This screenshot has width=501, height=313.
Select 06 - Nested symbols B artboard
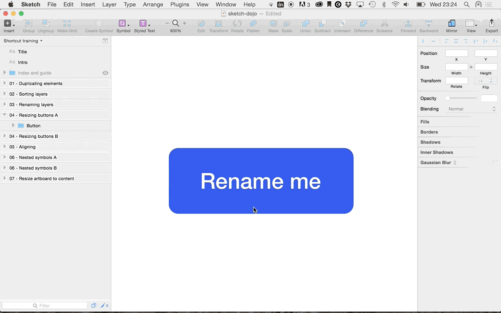click(x=56, y=168)
